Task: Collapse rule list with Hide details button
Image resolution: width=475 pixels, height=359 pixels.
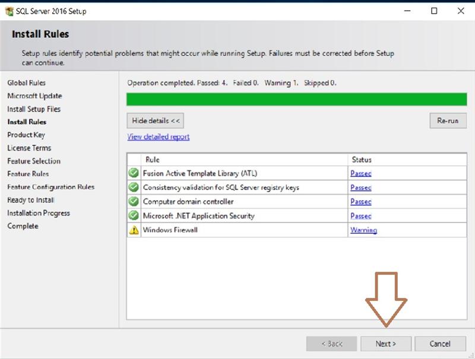Action: (156, 120)
